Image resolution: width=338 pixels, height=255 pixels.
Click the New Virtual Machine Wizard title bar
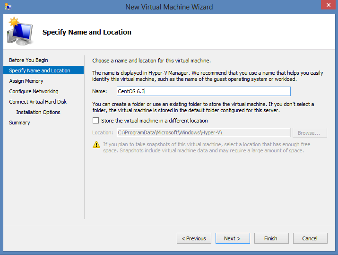click(x=169, y=7)
